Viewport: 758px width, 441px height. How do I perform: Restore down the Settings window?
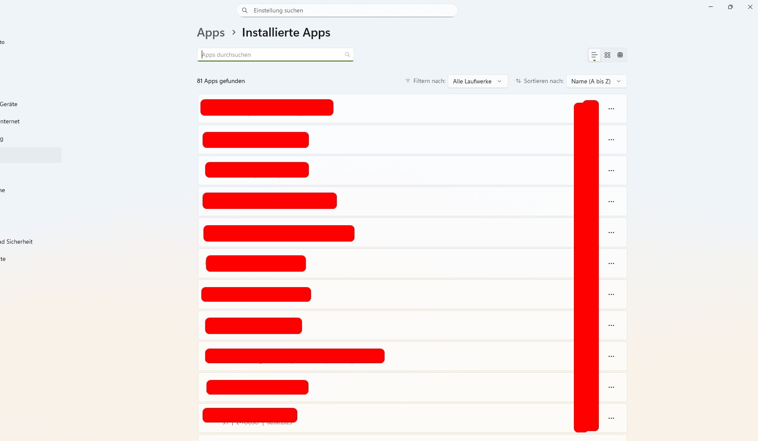pos(730,7)
